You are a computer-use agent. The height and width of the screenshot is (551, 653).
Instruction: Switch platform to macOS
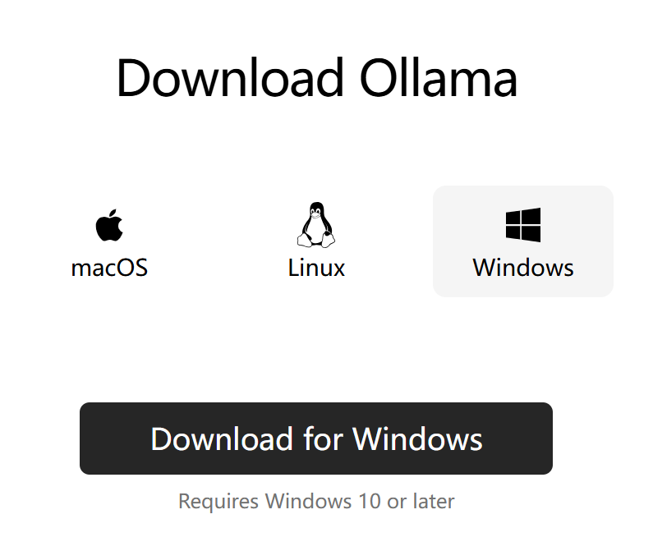pos(109,241)
